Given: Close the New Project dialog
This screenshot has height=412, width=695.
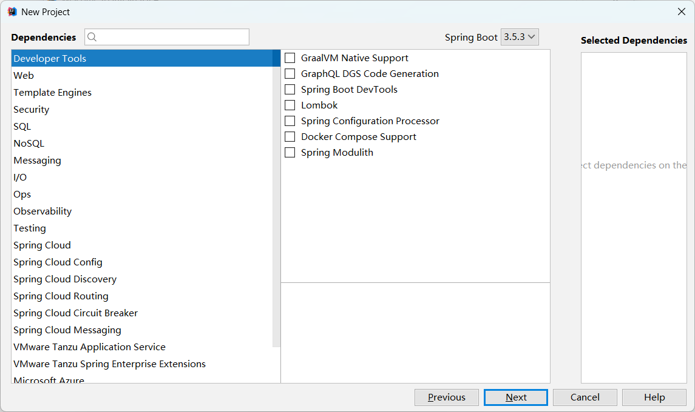Looking at the screenshot, I should 681,12.
